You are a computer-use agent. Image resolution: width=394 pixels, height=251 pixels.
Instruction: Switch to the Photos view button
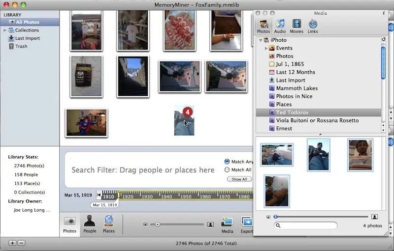coord(70,223)
